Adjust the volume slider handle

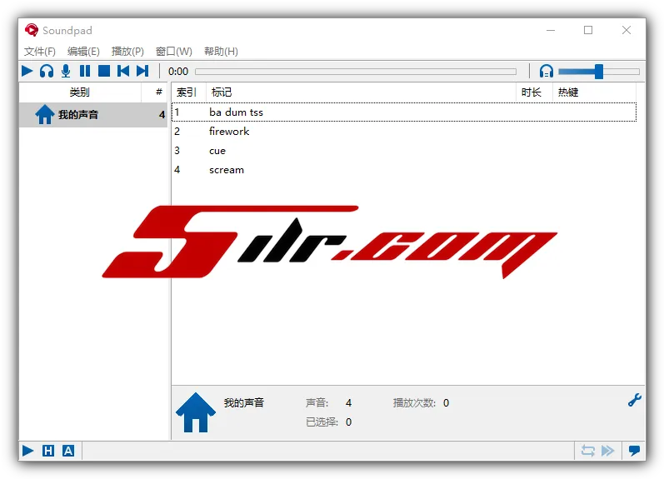(x=598, y=72)
